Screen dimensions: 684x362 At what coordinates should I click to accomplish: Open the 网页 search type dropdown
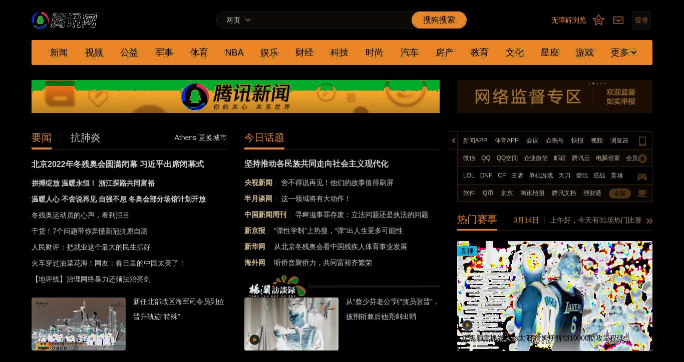coord(238,20)
